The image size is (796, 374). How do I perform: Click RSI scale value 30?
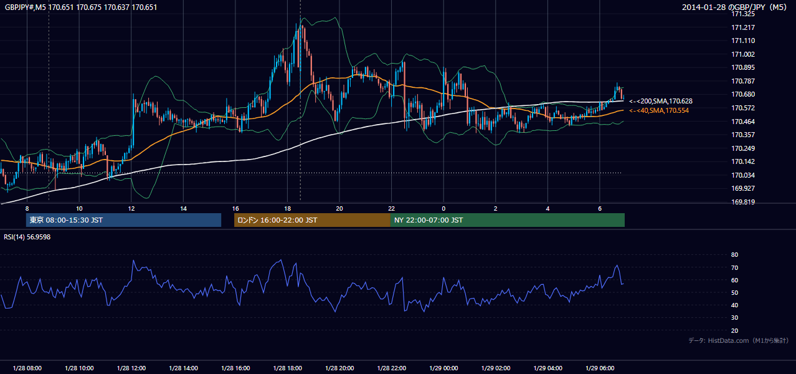[734, 318]
